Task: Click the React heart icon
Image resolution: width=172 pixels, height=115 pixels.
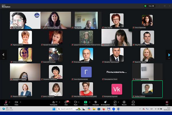Action: [x=76, y=102]
